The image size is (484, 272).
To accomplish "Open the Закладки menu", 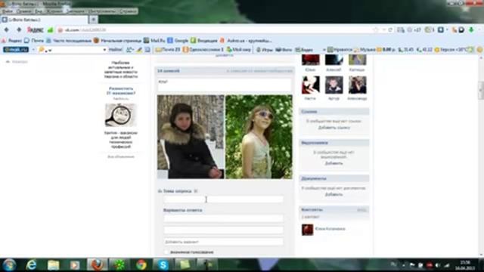I will pyautogui.click(x=76, y=11).
